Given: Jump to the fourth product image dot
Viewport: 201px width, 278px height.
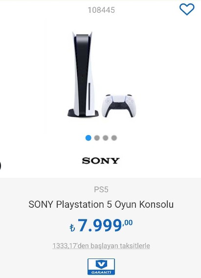Looking at the screenshot, I should click(114, 138).
